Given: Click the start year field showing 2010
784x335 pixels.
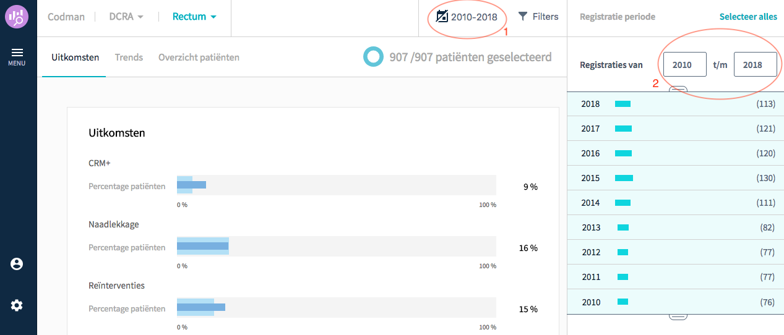Looking at the screenshot, I should pos(685,65).
